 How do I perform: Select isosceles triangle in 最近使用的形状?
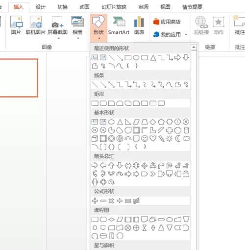[153, 57]
